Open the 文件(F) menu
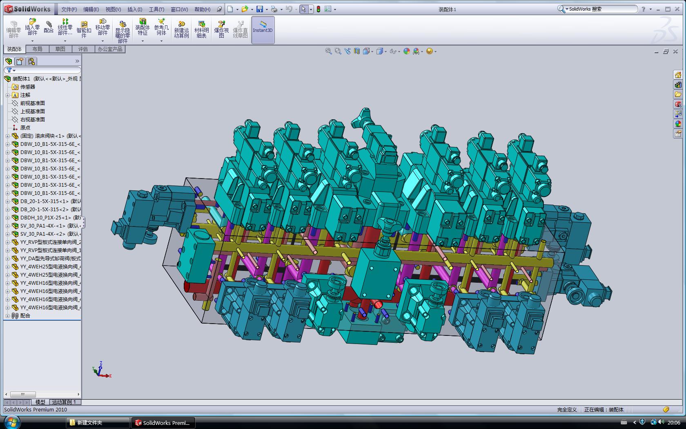The width and height of the screenshot is (686, 429). tap(69, 9)
